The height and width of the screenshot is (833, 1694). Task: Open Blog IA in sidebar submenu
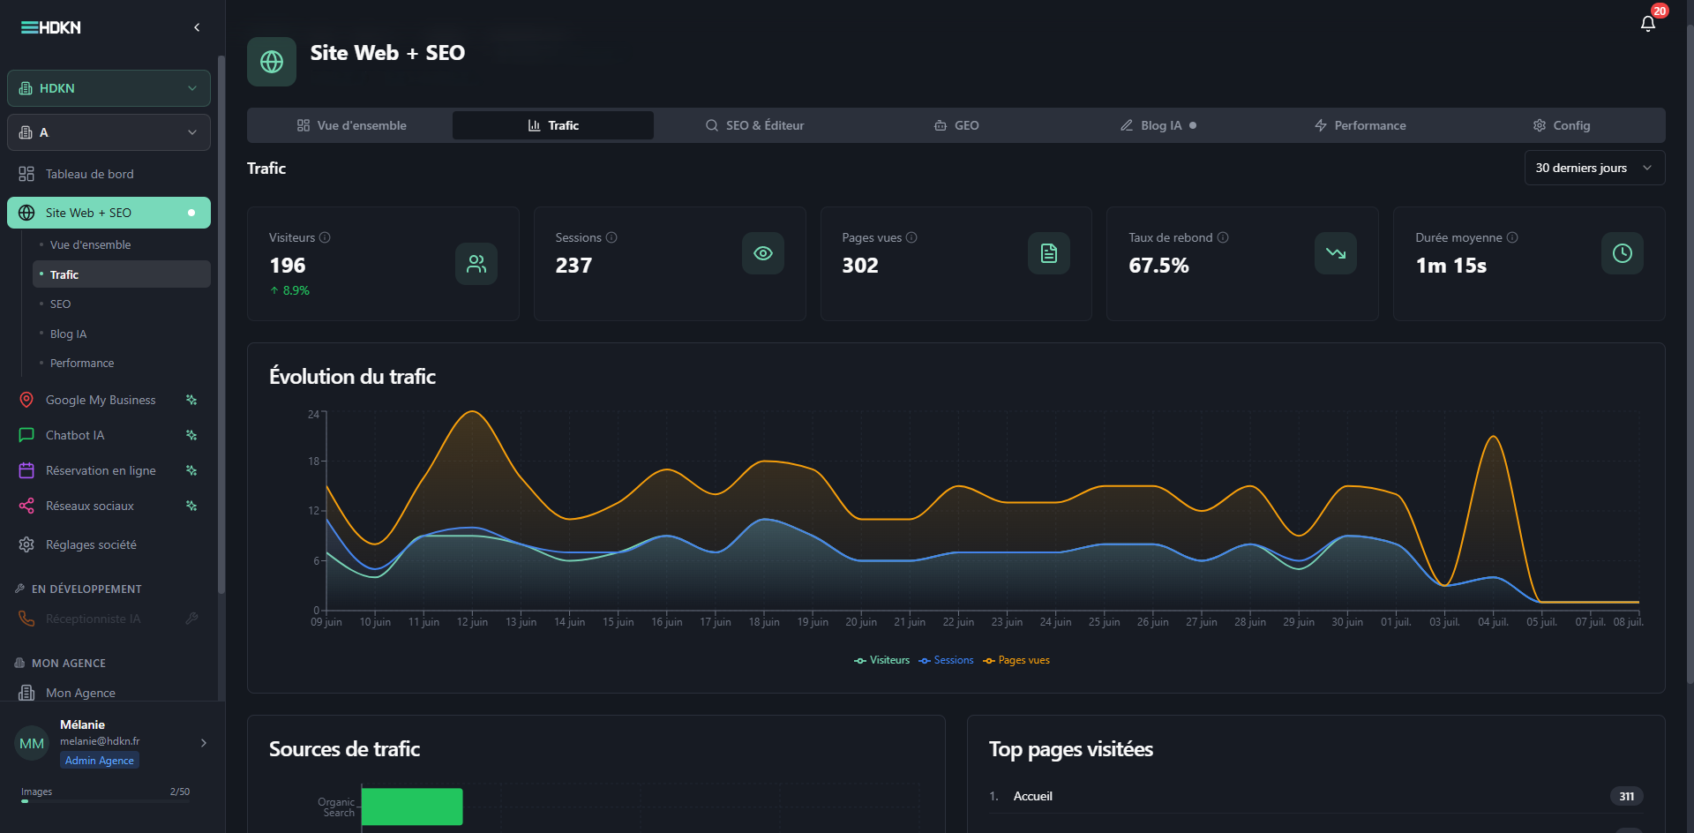pos(121,334)
